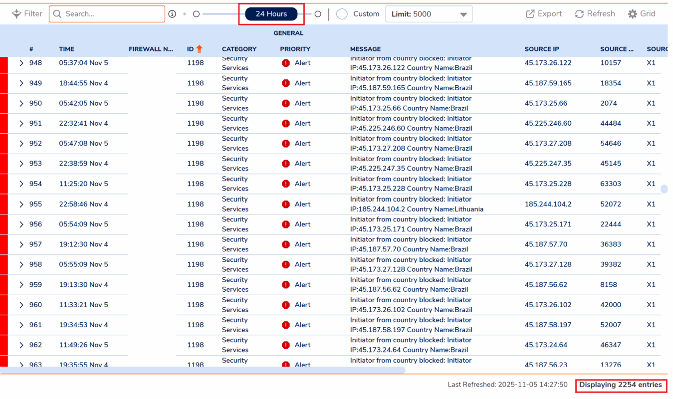Click red Alert icon in row 948
The height and width of the screenshot is (399, 673).
coord(286,63)
